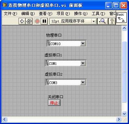Click the vertical scrollbar thumb
Viewport: 129px width, 124px height.
pos(124,72)
